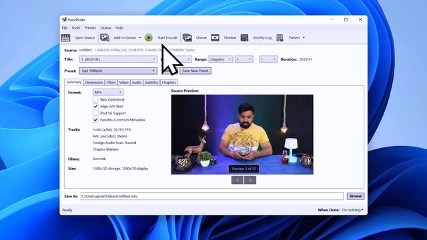
Task: Open the Activity Log icon
Action: [245, 37]
